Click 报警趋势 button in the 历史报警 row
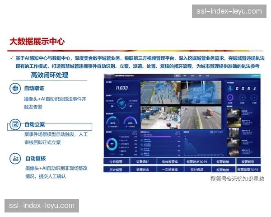The width and height of the screenshot is (271, 217). [223, 170]
